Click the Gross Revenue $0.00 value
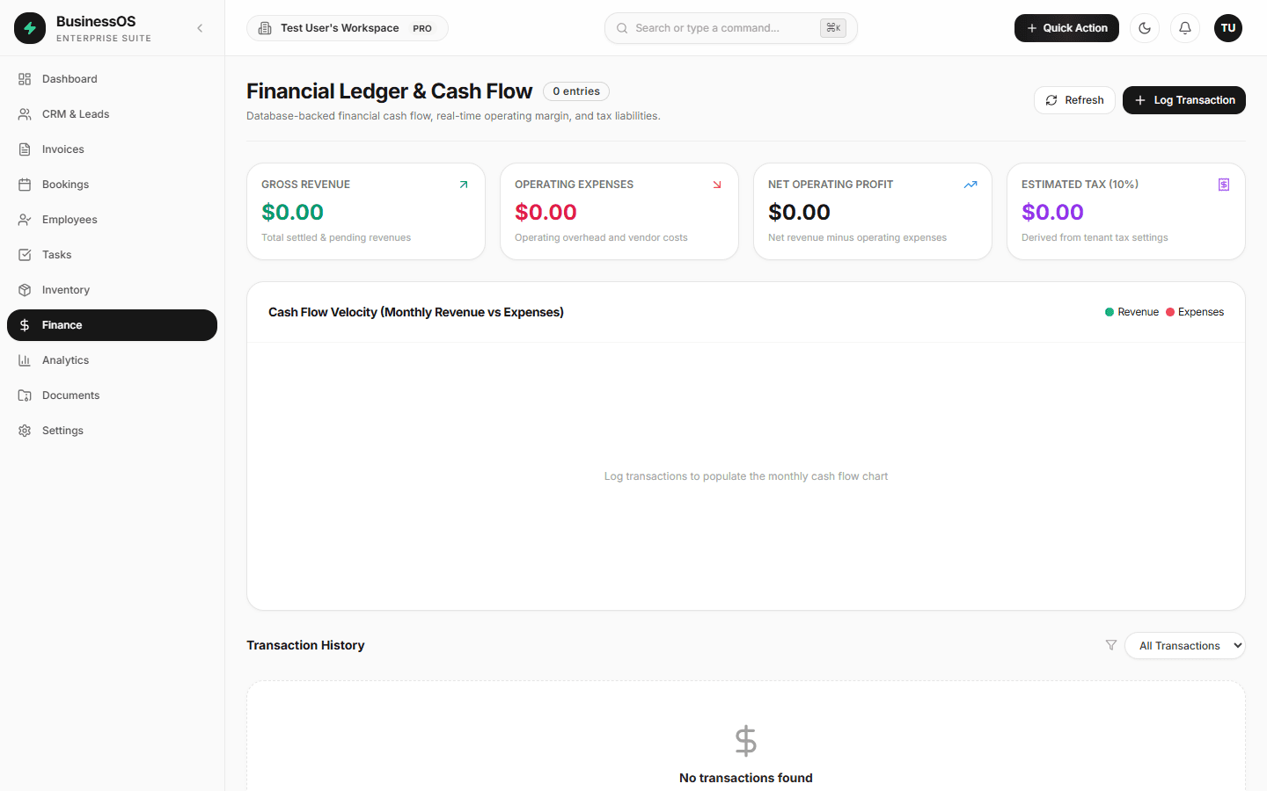1267x791 pixels. pyautogui.click(x=293, y=212)
